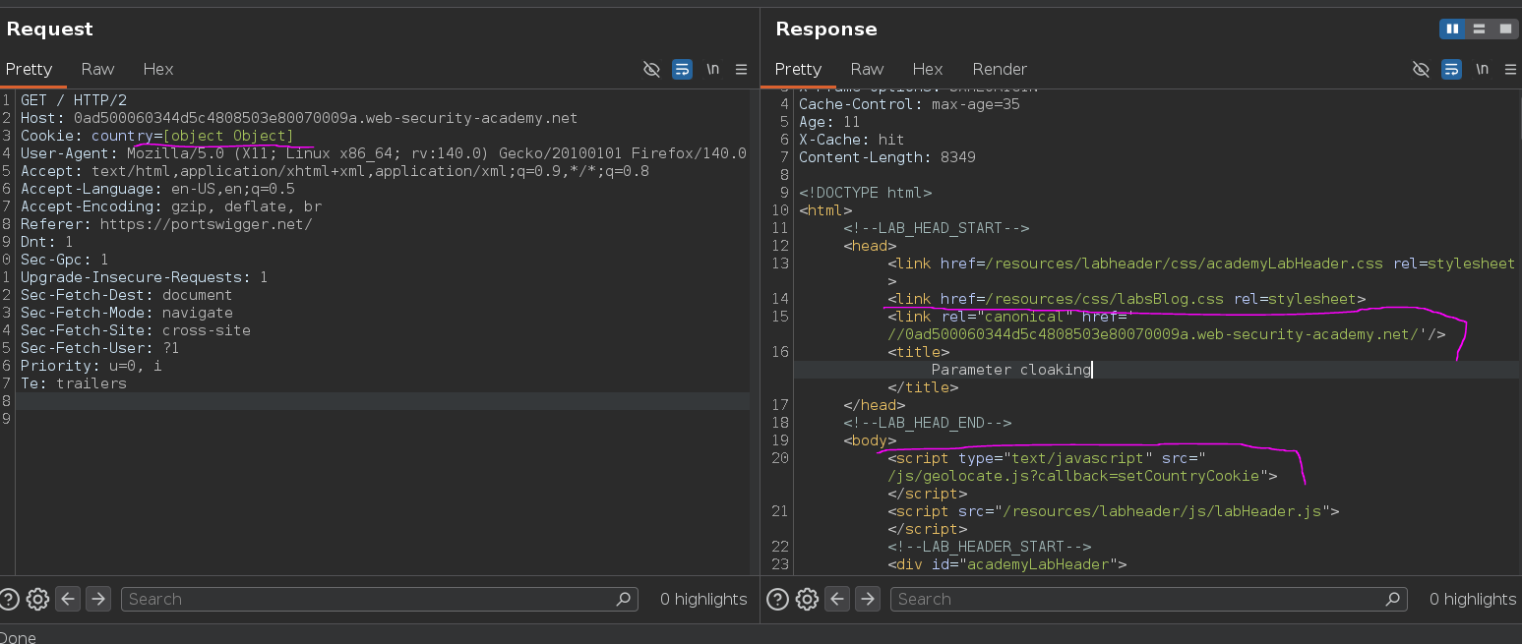Go to previous Request search match arrow
This screenshot has width=1522, height=644.
tap(67, 599)
